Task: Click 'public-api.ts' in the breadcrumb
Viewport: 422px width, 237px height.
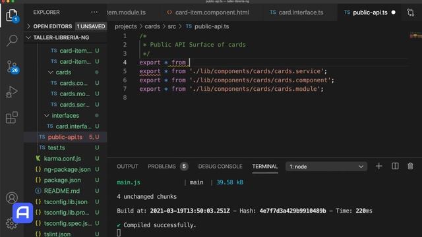Action: (212, 26)
